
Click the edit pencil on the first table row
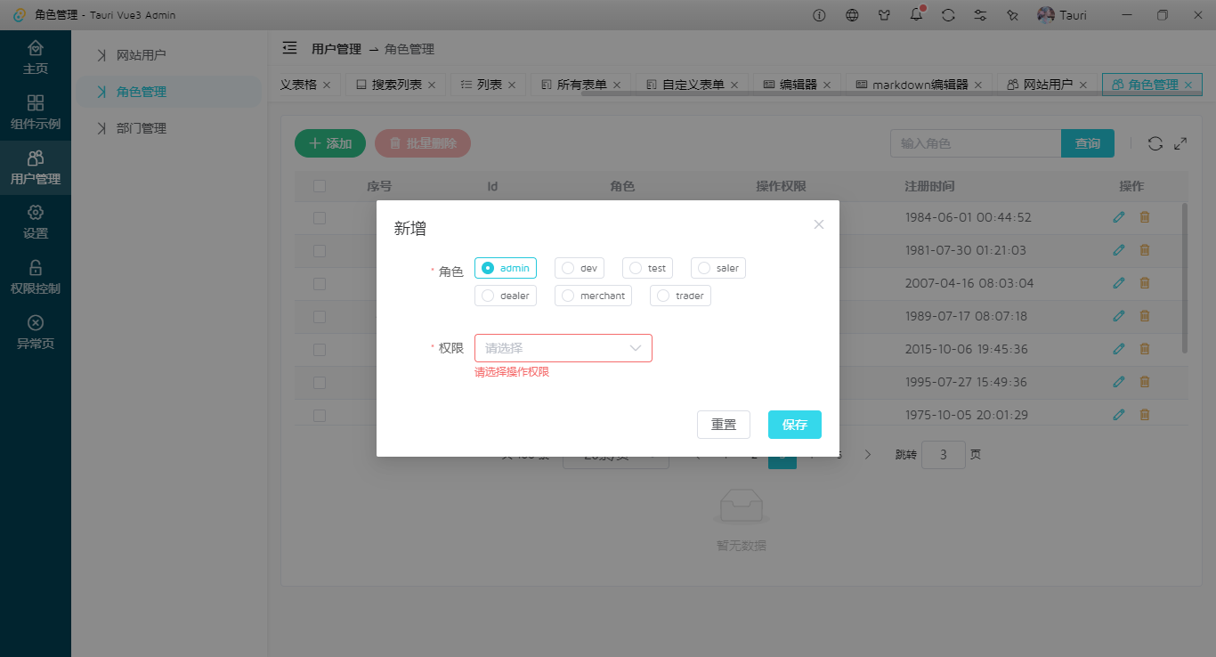(1119, 216)
